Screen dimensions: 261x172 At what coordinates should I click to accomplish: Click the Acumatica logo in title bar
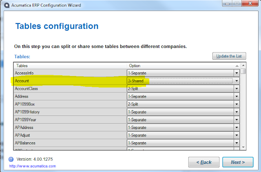[x=7, y=5]
